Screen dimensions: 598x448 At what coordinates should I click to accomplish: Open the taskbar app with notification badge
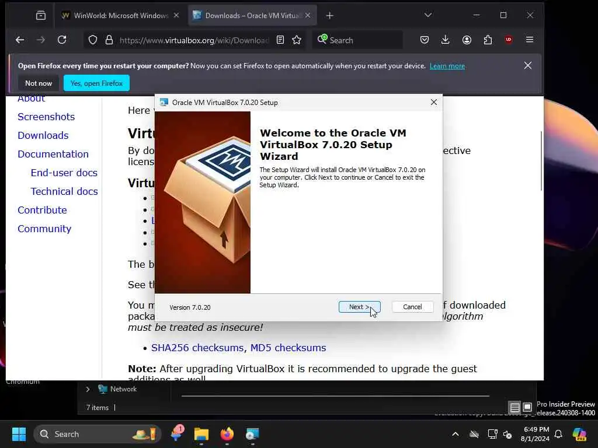click(x=176, y=434)
